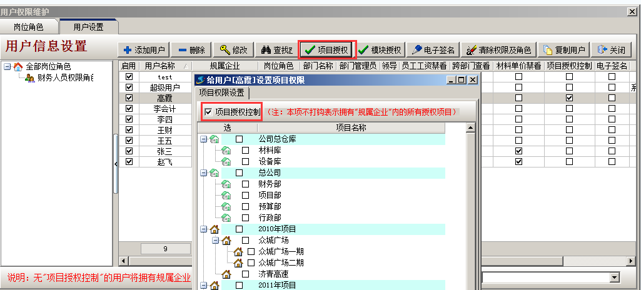Check the 材料库 project checkbox
Screen dimensions: 641x290
point(246,150)
